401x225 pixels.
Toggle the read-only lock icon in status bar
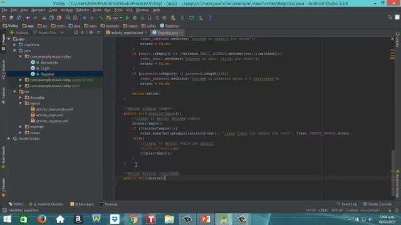tap(390, 211)
